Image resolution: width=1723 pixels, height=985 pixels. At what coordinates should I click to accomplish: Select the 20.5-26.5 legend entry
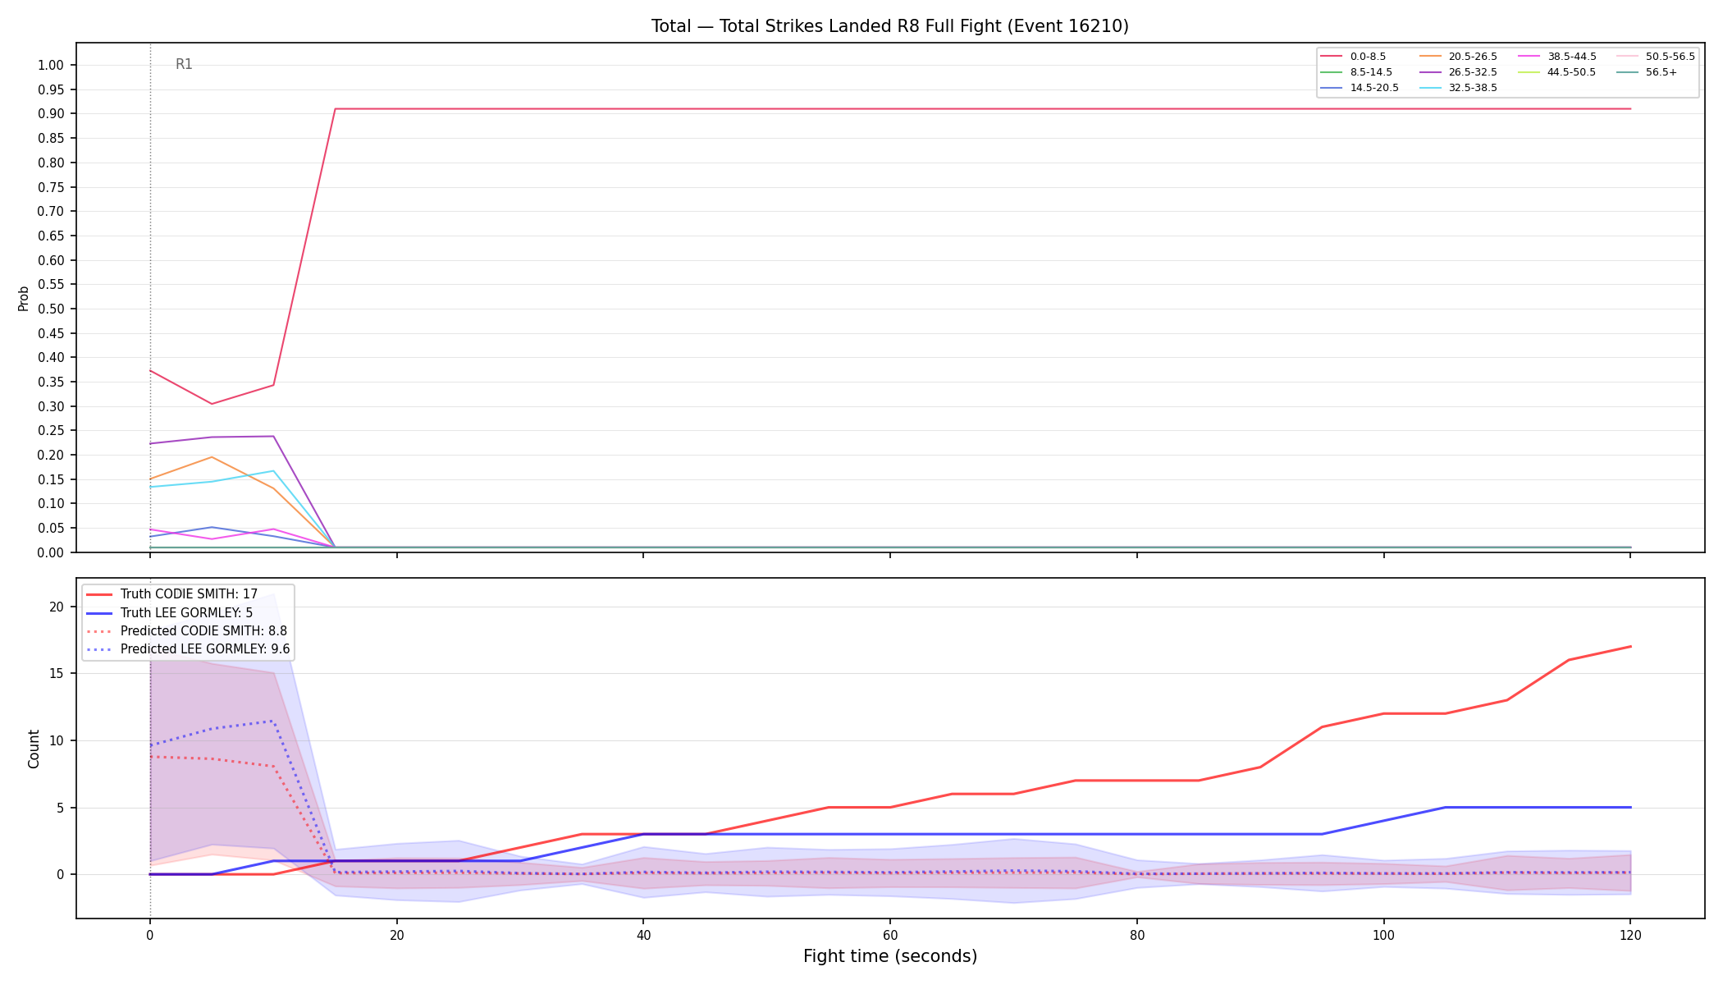[1458, 57]
